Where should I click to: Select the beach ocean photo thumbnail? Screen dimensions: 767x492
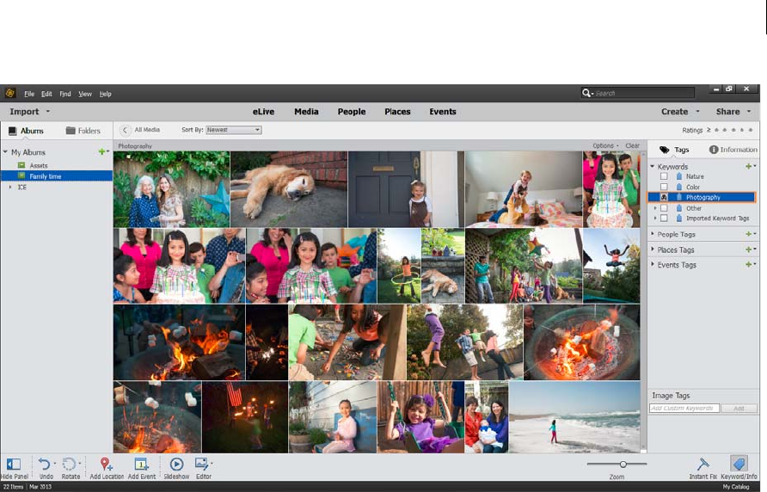click(x=574, y=417)
